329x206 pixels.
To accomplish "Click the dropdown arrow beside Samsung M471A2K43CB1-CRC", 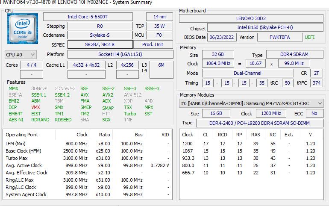I will [x=320, y=103].
